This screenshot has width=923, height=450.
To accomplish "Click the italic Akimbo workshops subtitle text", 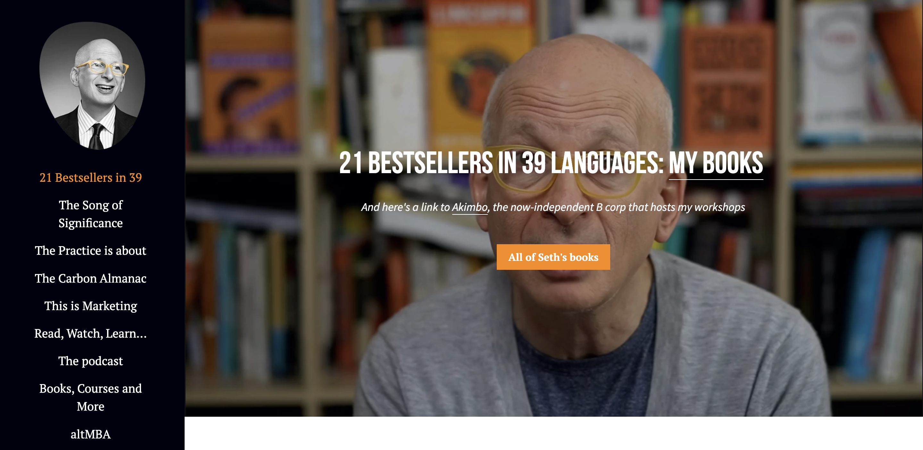I will [x=553, y=207].
